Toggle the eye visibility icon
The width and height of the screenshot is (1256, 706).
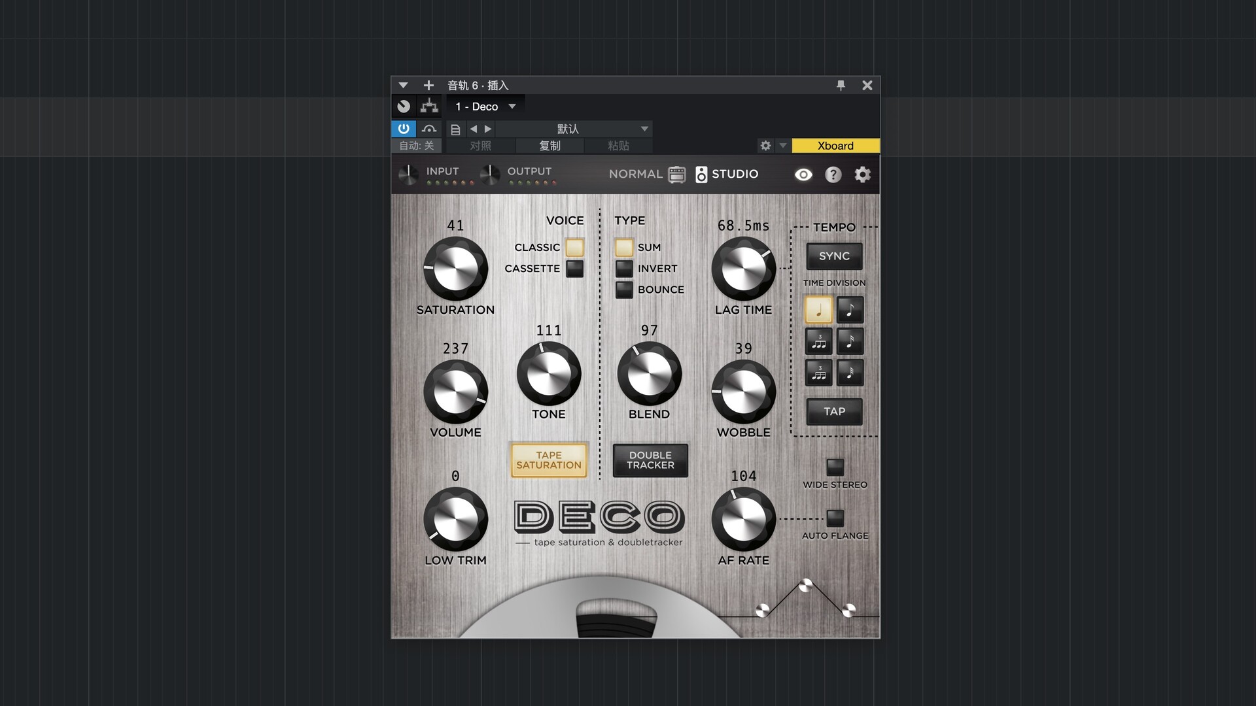(803, 175)
